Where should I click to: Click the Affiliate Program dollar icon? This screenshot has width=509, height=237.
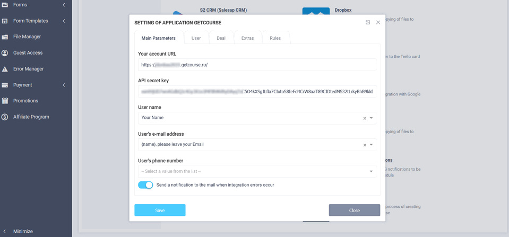[x=5, y=117]
